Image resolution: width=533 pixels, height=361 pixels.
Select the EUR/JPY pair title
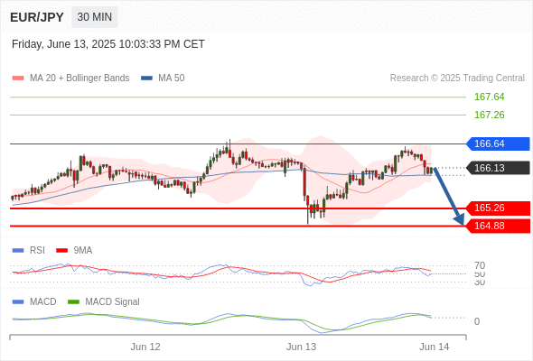pyautogui.click(x=37, y=17)
